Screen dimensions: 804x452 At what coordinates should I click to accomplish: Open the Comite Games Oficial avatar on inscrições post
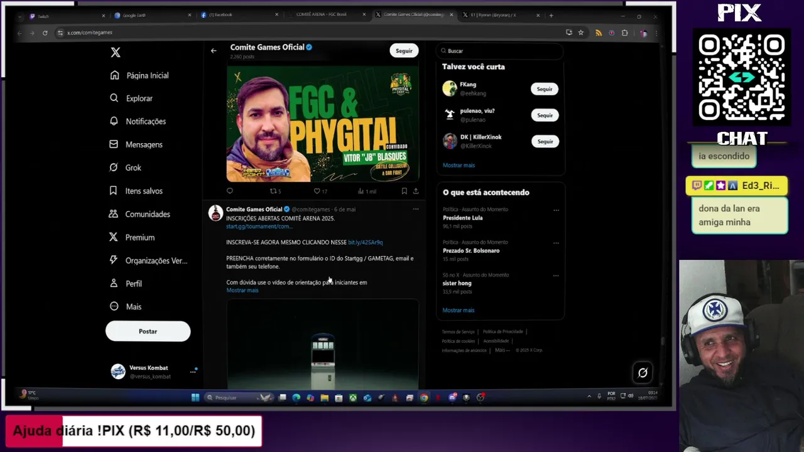(x=215, y=212)
